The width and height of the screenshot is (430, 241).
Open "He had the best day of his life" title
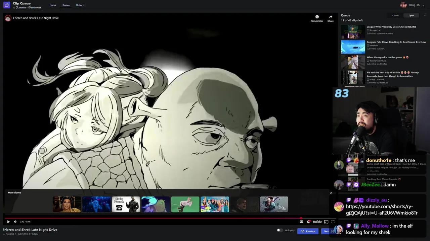(x=393, y=74)
